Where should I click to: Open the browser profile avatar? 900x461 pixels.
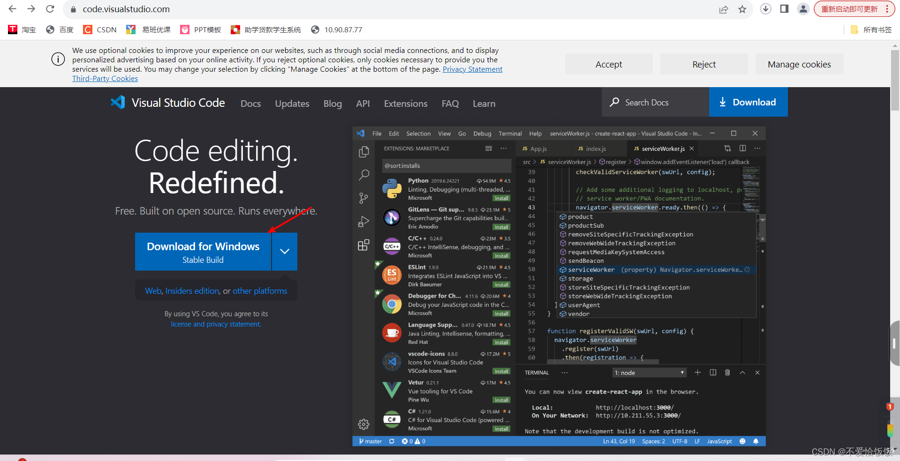pos(803,9)
